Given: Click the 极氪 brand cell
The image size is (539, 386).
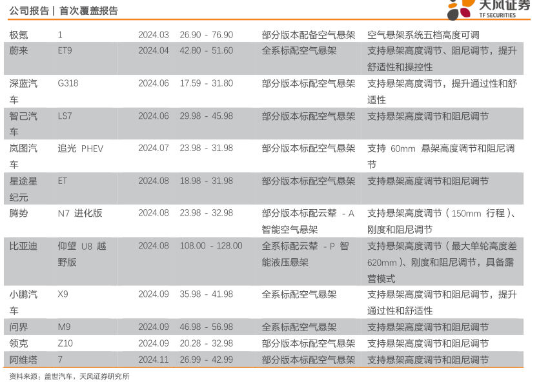Looking at the screenshot, I should click(19, 35).
